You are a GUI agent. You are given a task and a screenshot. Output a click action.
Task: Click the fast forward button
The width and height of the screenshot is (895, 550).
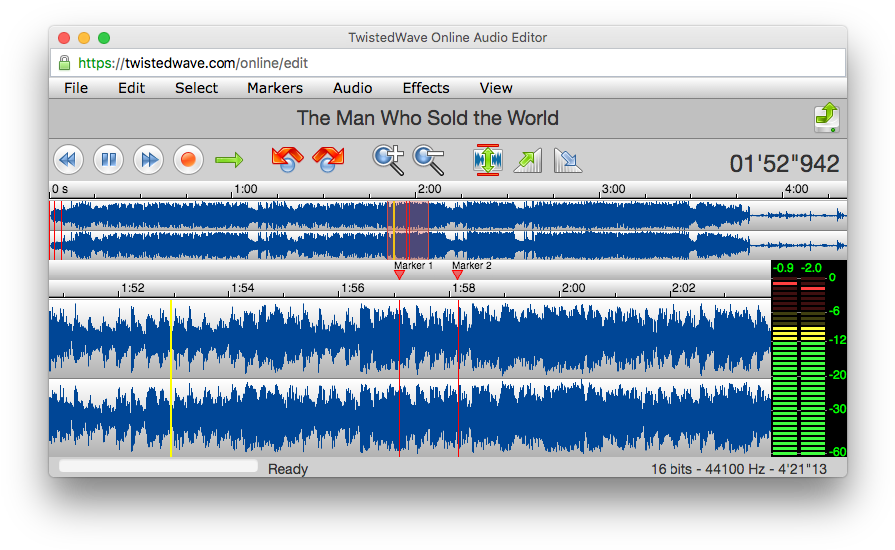[149, 160]
